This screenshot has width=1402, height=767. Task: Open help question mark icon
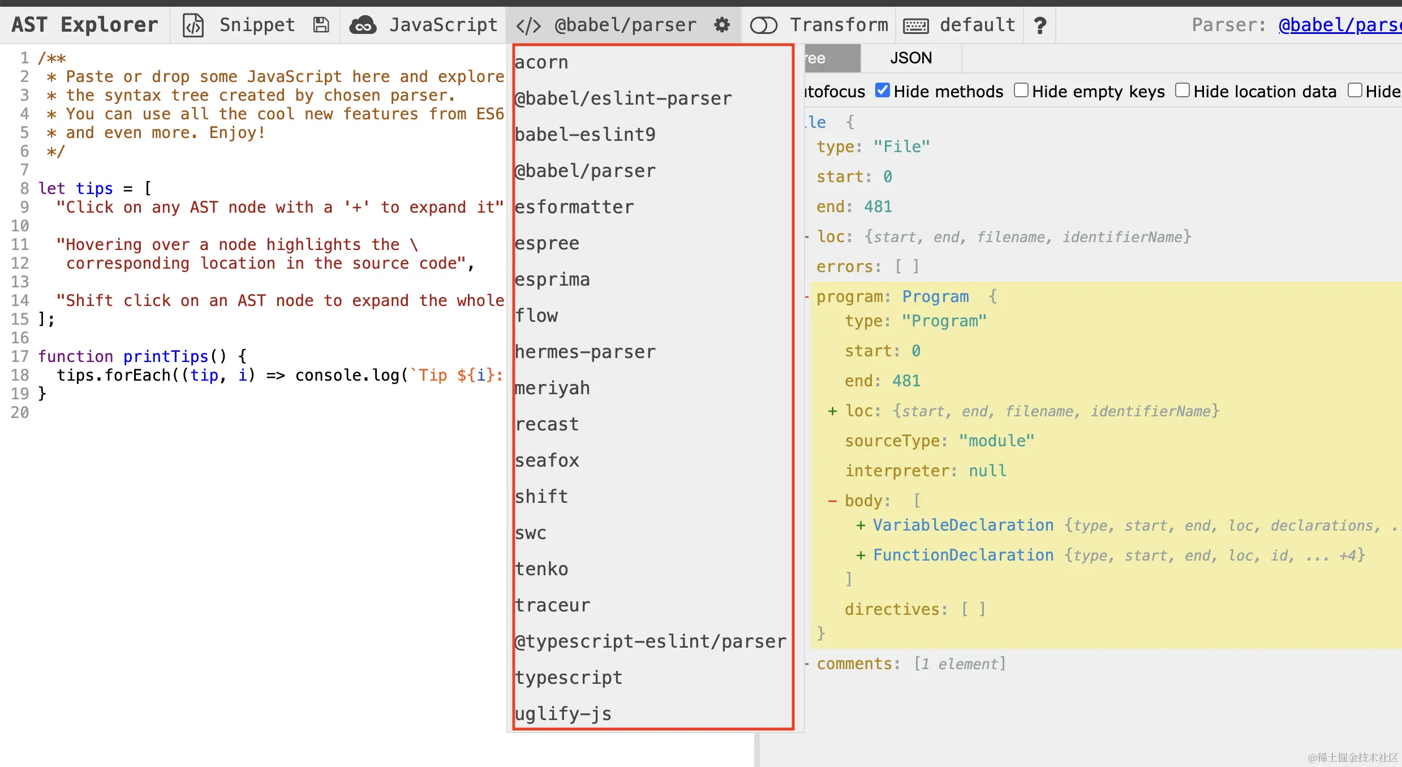coord(1039,25)
